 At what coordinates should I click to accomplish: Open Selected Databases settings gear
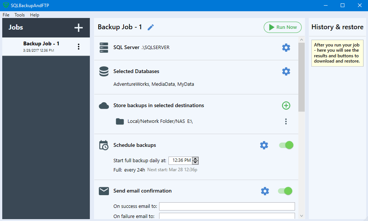point(286,71)
